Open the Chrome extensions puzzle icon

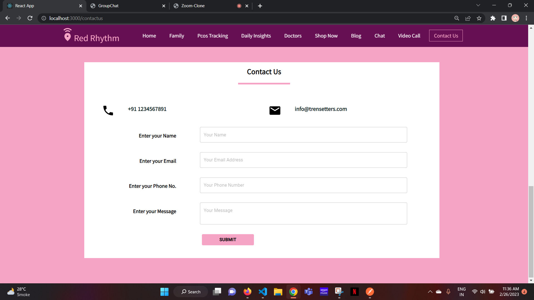(493, 18)
